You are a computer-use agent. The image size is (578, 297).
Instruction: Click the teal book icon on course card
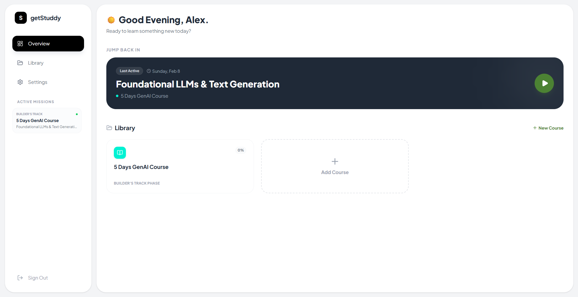click(120, 153)
